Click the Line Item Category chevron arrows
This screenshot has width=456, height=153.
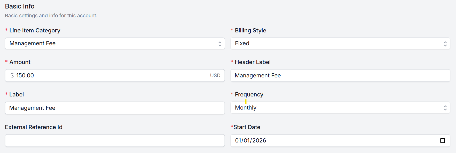[220, 44]
